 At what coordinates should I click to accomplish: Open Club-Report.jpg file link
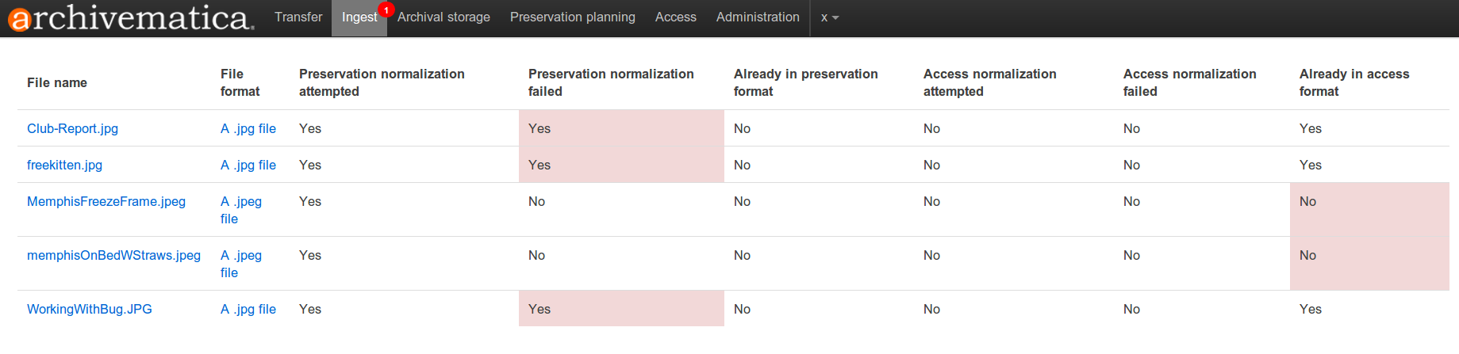(72, 128)
